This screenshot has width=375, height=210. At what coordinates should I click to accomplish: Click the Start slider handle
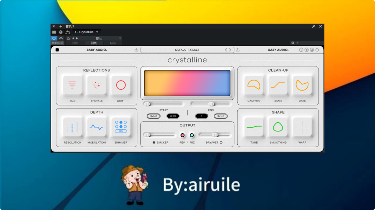(x=147, y=104)
